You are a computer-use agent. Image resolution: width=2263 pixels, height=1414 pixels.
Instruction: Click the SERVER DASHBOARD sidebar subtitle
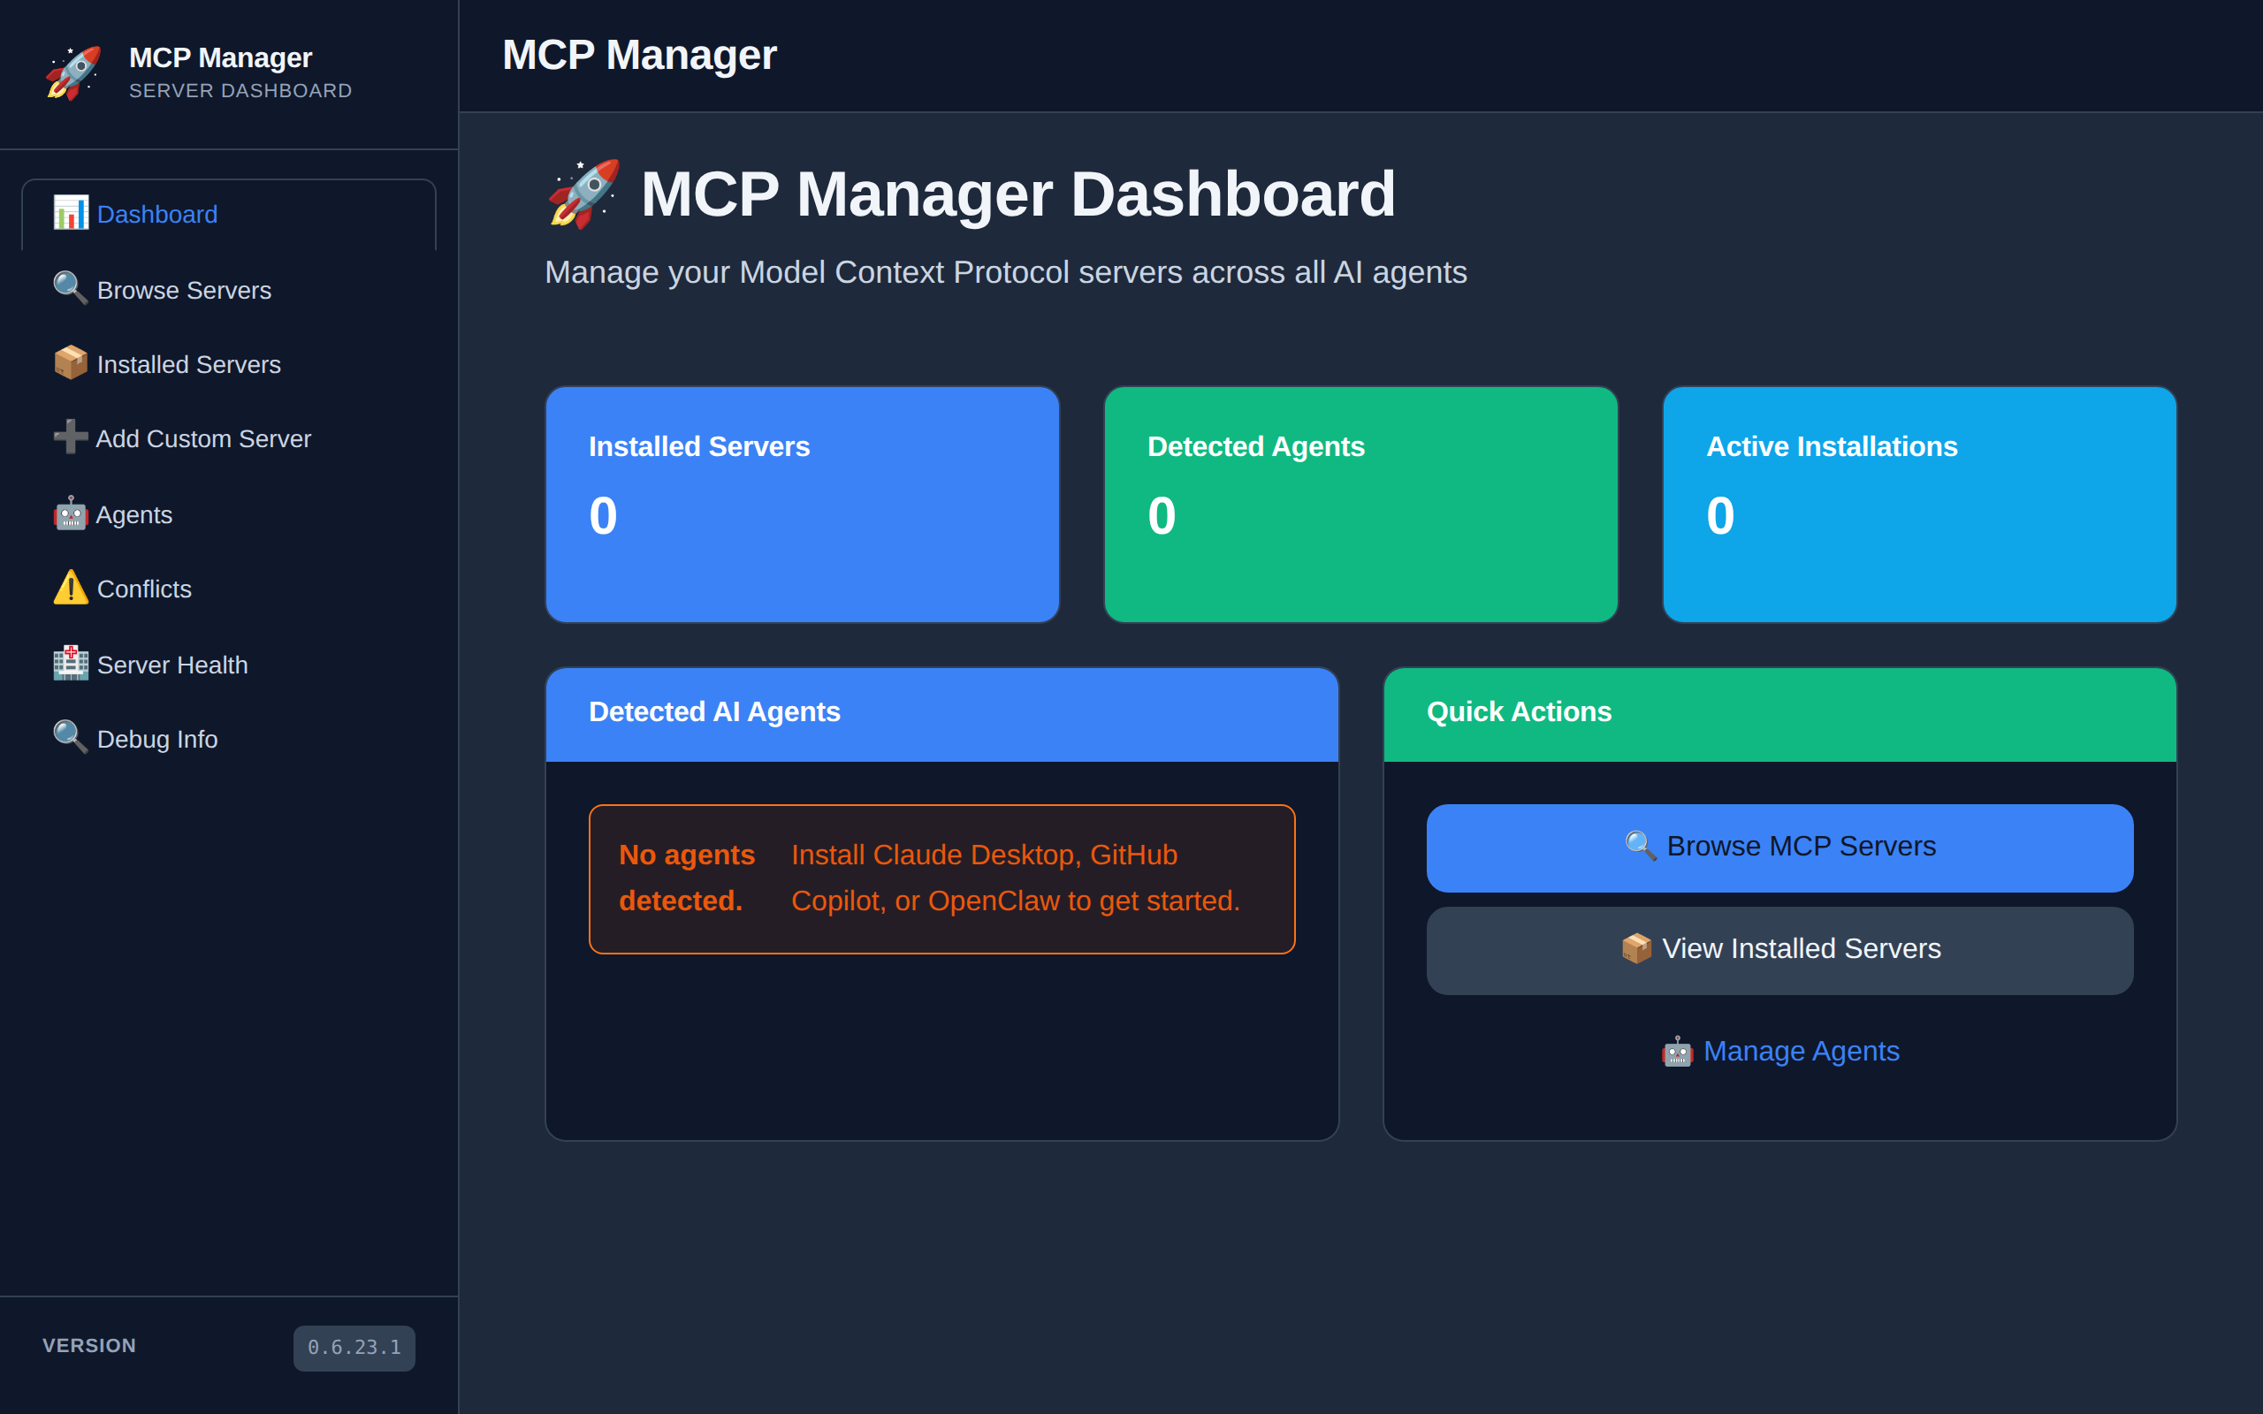pos(240,91)
